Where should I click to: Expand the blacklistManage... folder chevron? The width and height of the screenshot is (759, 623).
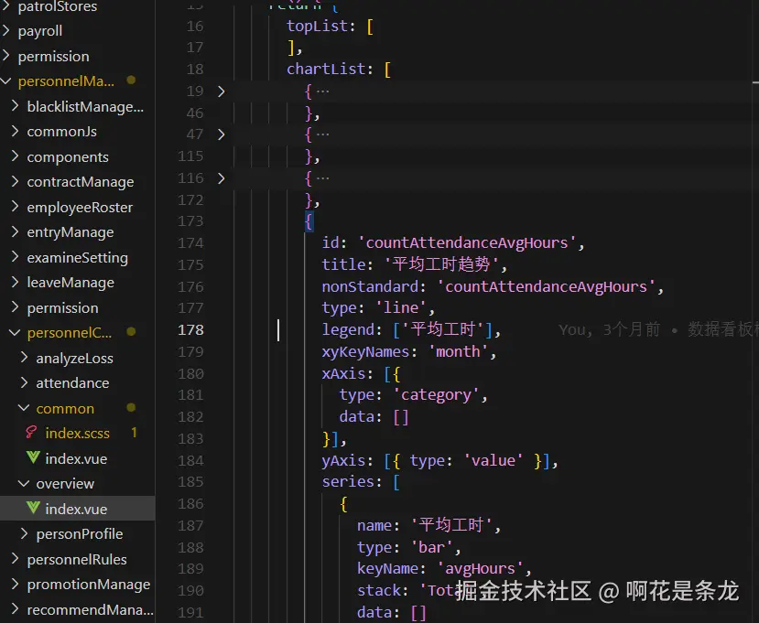(15, 106)
